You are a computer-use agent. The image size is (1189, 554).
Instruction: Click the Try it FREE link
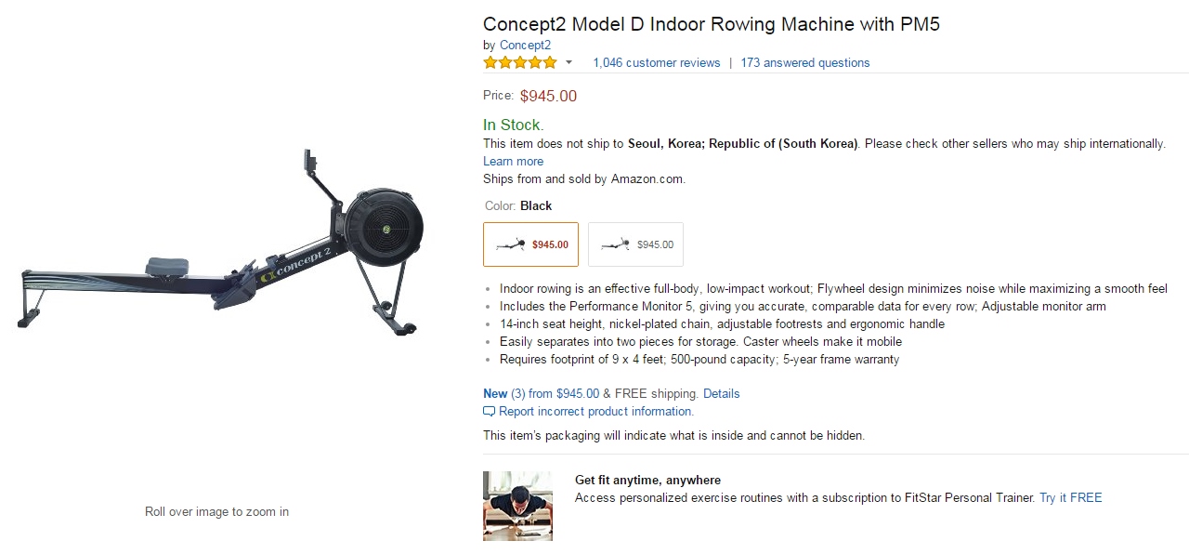click(x=1070, y=498)
